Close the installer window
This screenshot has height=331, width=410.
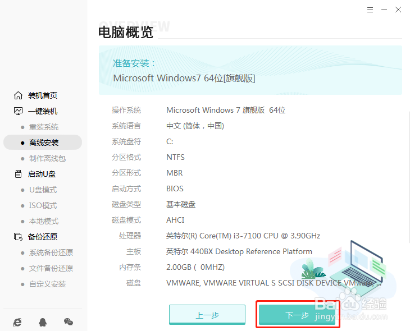click(x=398, y=10)
